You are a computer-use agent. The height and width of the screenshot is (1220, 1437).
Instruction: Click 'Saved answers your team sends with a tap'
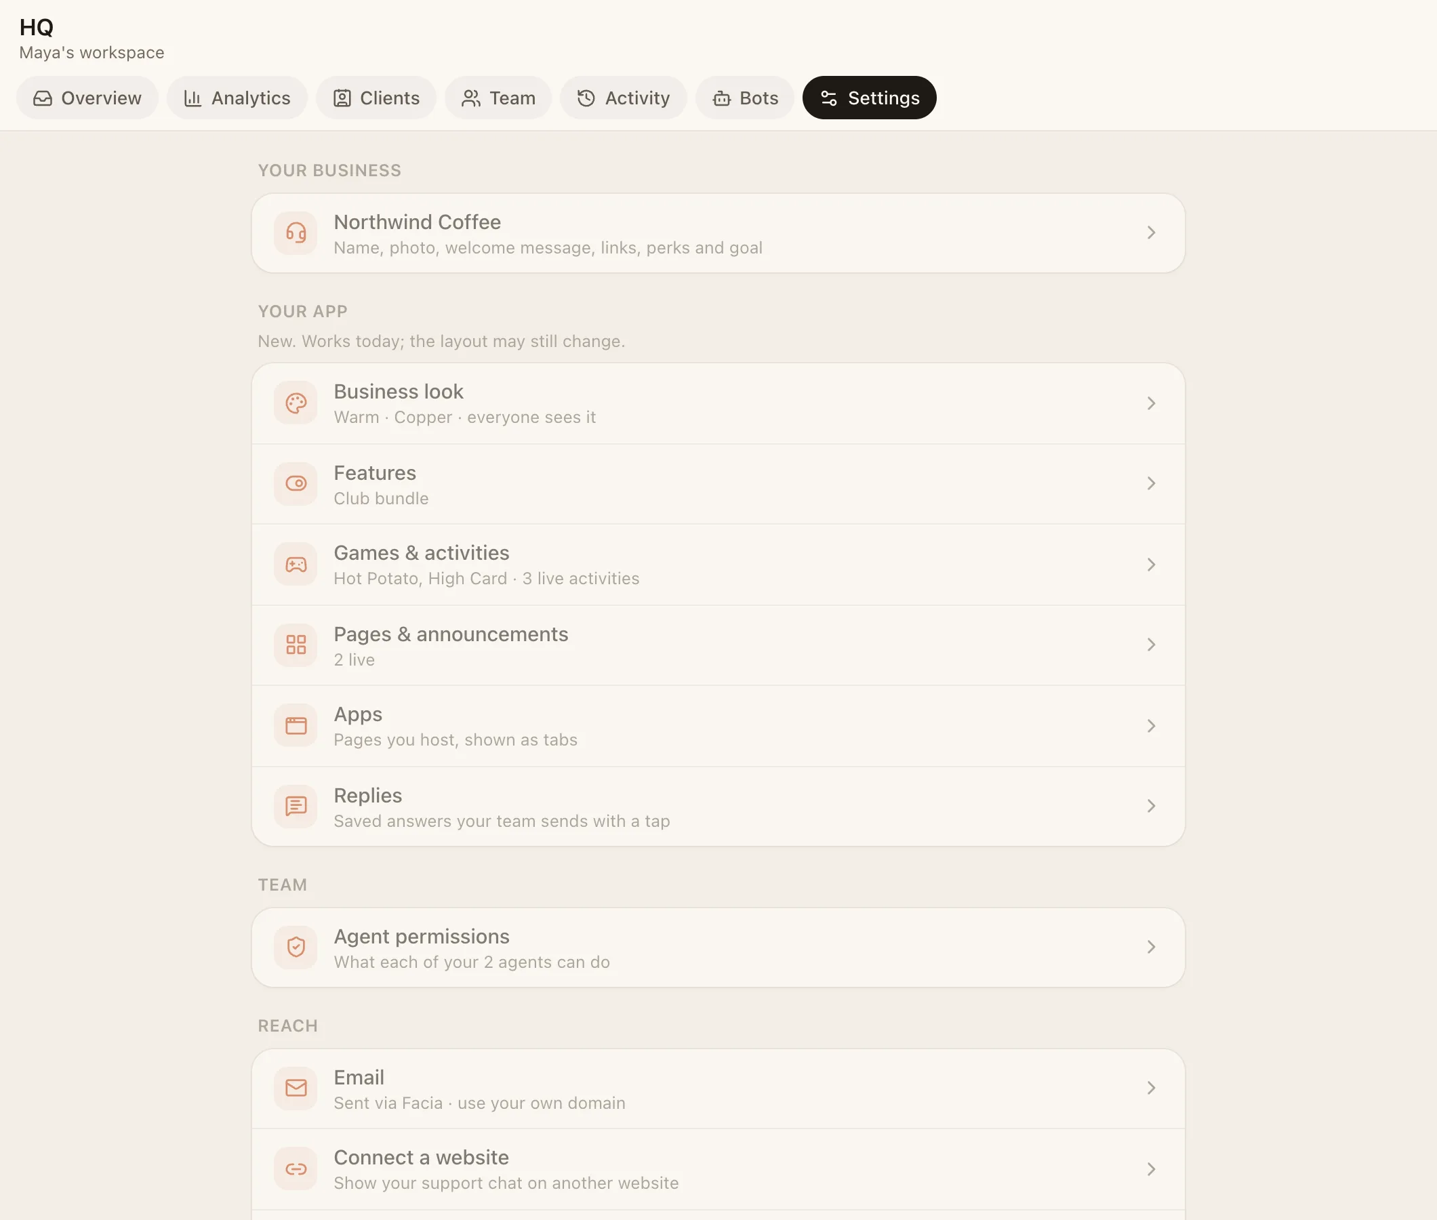coord(502,821)
